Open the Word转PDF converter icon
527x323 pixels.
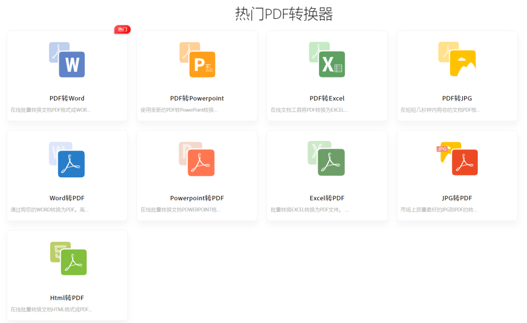[x=67, y=159]
